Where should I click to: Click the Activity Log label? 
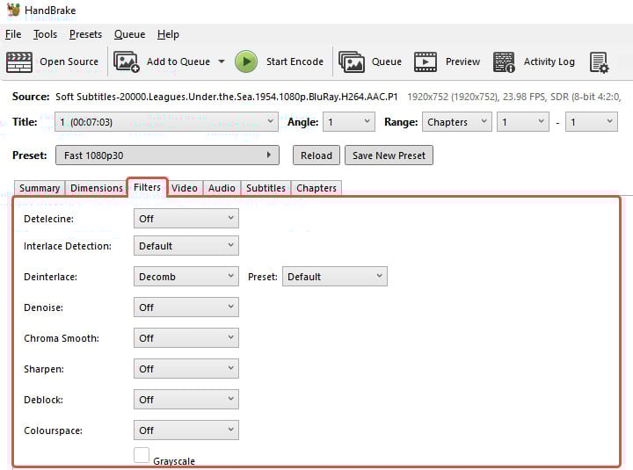pos(549,61)
